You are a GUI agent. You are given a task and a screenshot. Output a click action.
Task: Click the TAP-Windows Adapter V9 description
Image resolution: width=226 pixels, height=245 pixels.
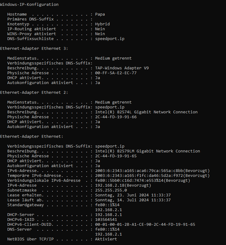(122, 68)
